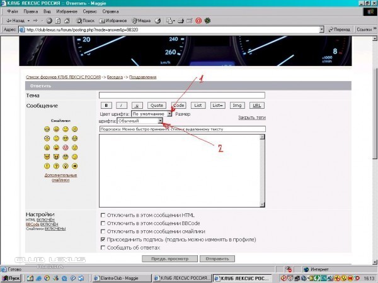
Task: Enable 'Отключить в этом сообщении HTML' checkbox
Action: pyautogui.click(x=103, y=215)
